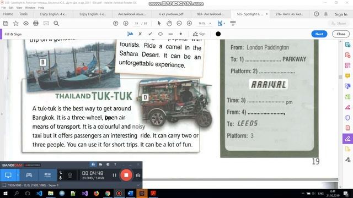
Task: Close the Fill & Sign toolbar
Action: (x=341, y=34)
